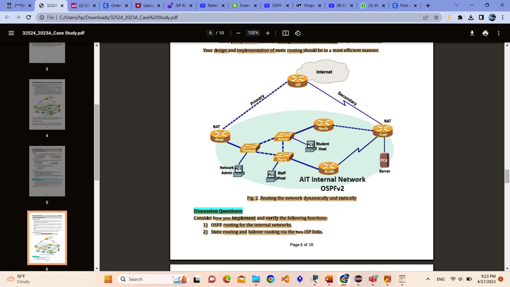The image size is (510, 287).
Task: Open File Explorer from the taskbar
Action: point(255,279)
